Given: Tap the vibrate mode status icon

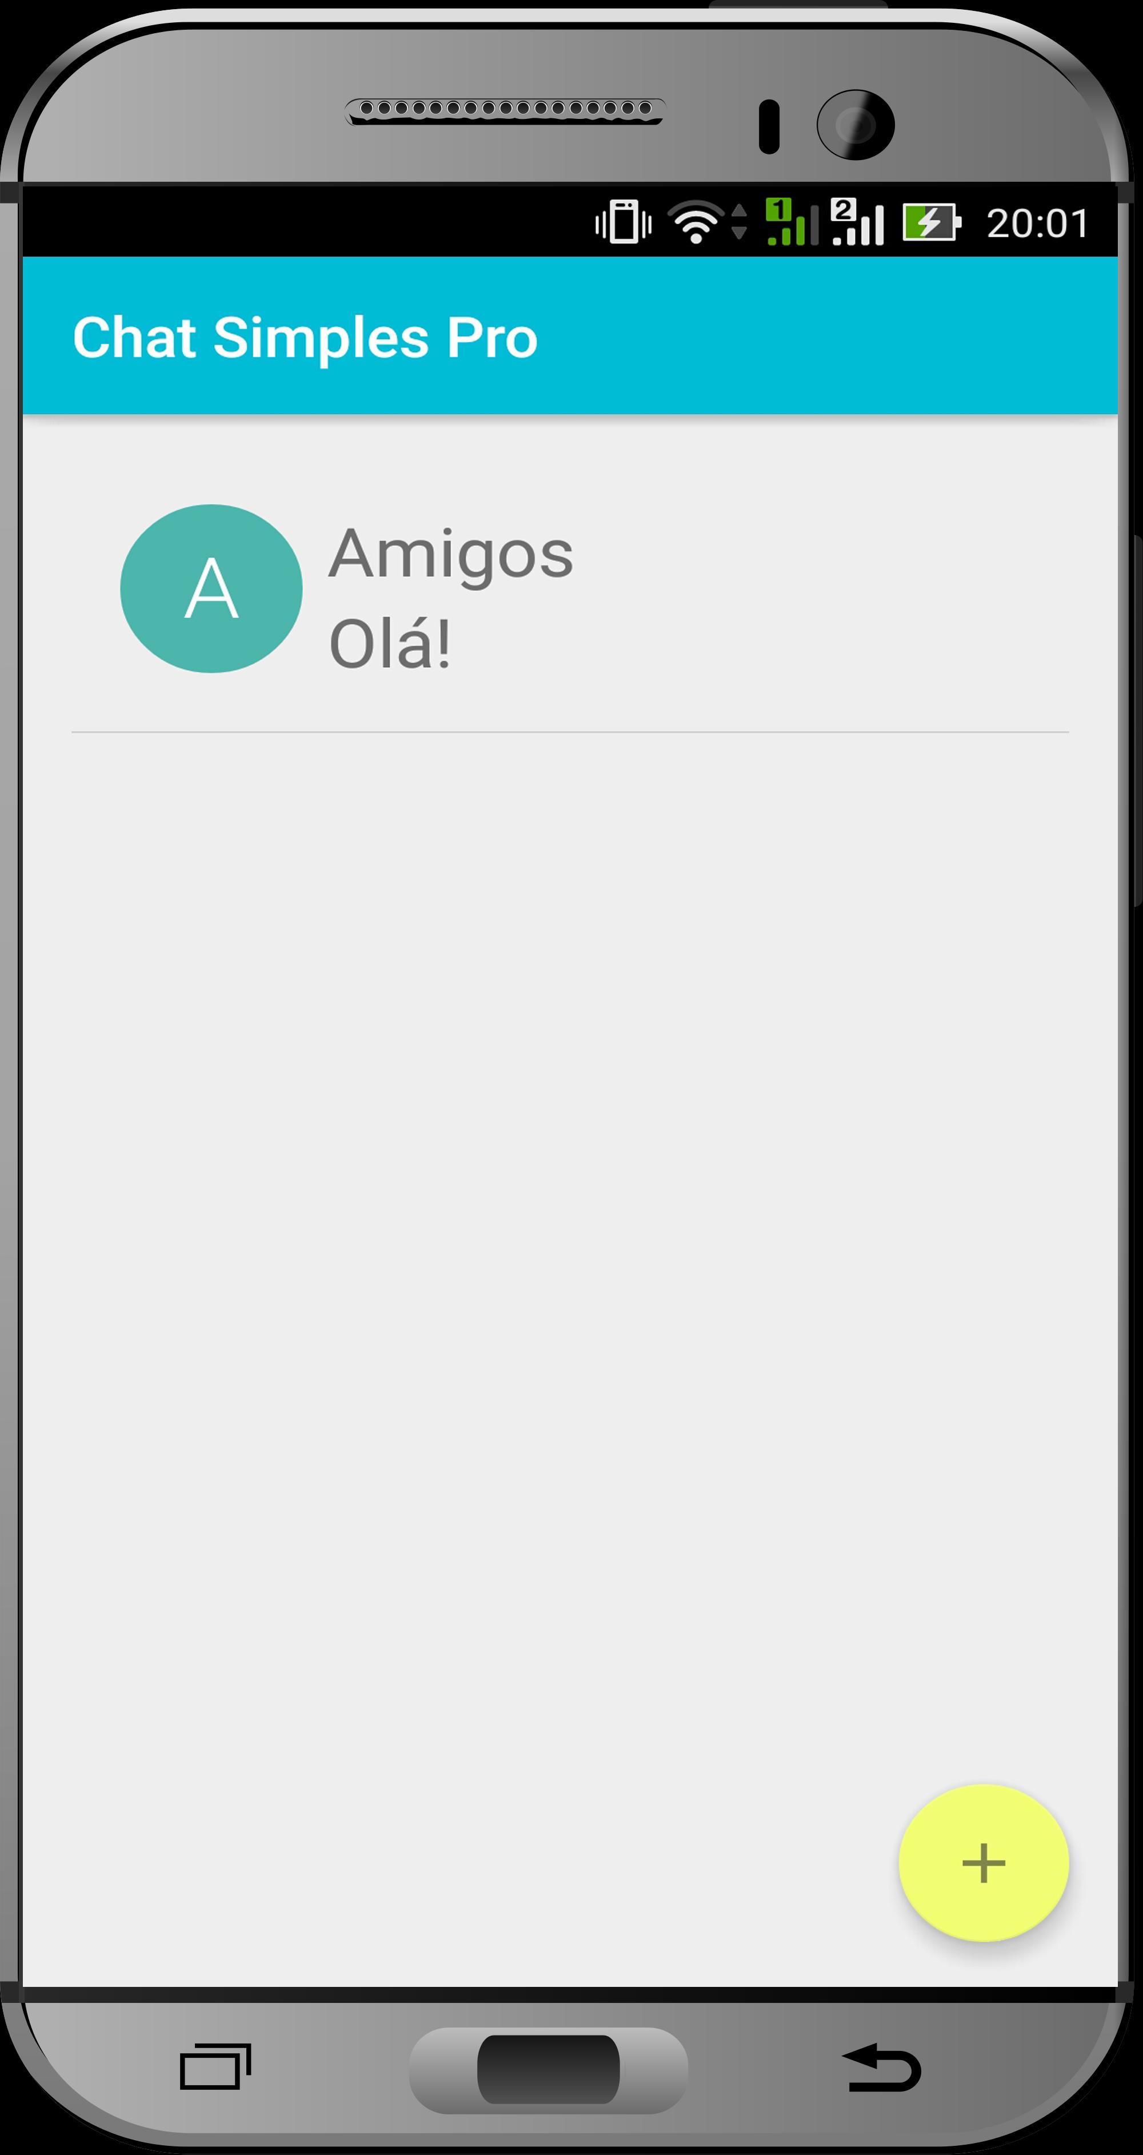Looking at the screenshot, I should tap(623, 222).
